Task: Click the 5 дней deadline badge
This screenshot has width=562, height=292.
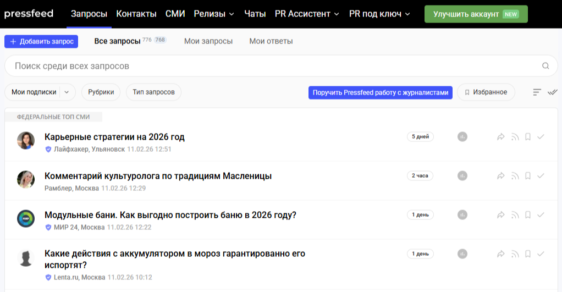Action: [x=420, y=136]
